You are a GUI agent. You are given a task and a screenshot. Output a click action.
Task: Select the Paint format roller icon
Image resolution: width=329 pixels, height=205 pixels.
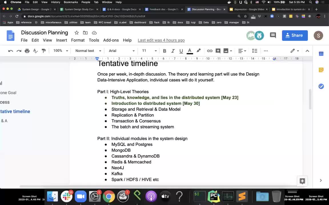[x=44, y=51]
